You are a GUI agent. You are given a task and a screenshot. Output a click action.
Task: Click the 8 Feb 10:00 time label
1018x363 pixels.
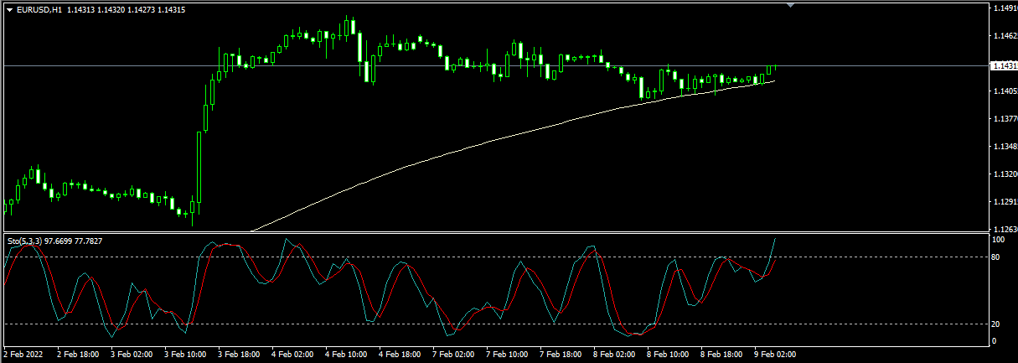tap(668, 355)
